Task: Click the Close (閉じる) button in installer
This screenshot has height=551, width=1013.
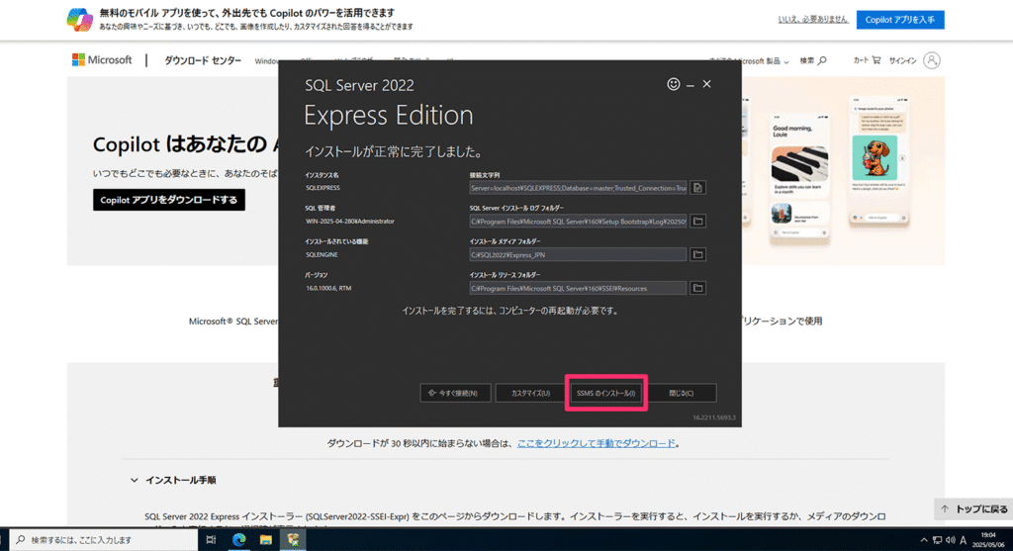Action: tap(681, 393)
